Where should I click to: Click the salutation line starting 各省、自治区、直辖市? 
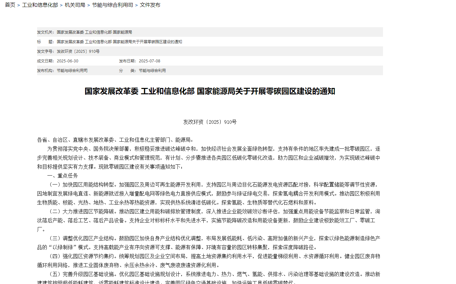point(115,140)
